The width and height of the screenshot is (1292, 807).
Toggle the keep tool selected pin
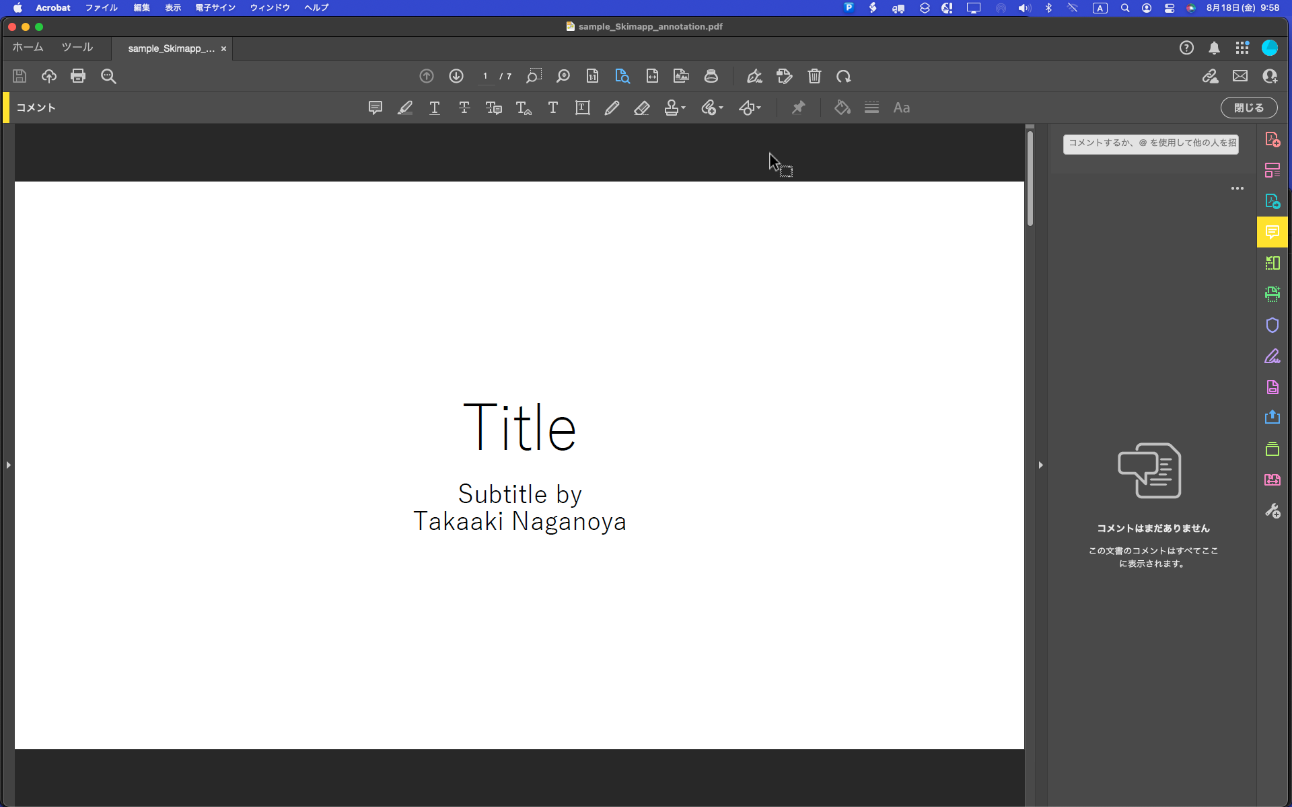798,108
